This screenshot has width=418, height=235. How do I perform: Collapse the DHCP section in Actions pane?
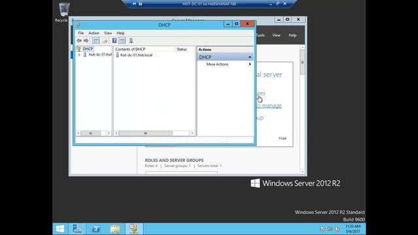click(249, 57)
